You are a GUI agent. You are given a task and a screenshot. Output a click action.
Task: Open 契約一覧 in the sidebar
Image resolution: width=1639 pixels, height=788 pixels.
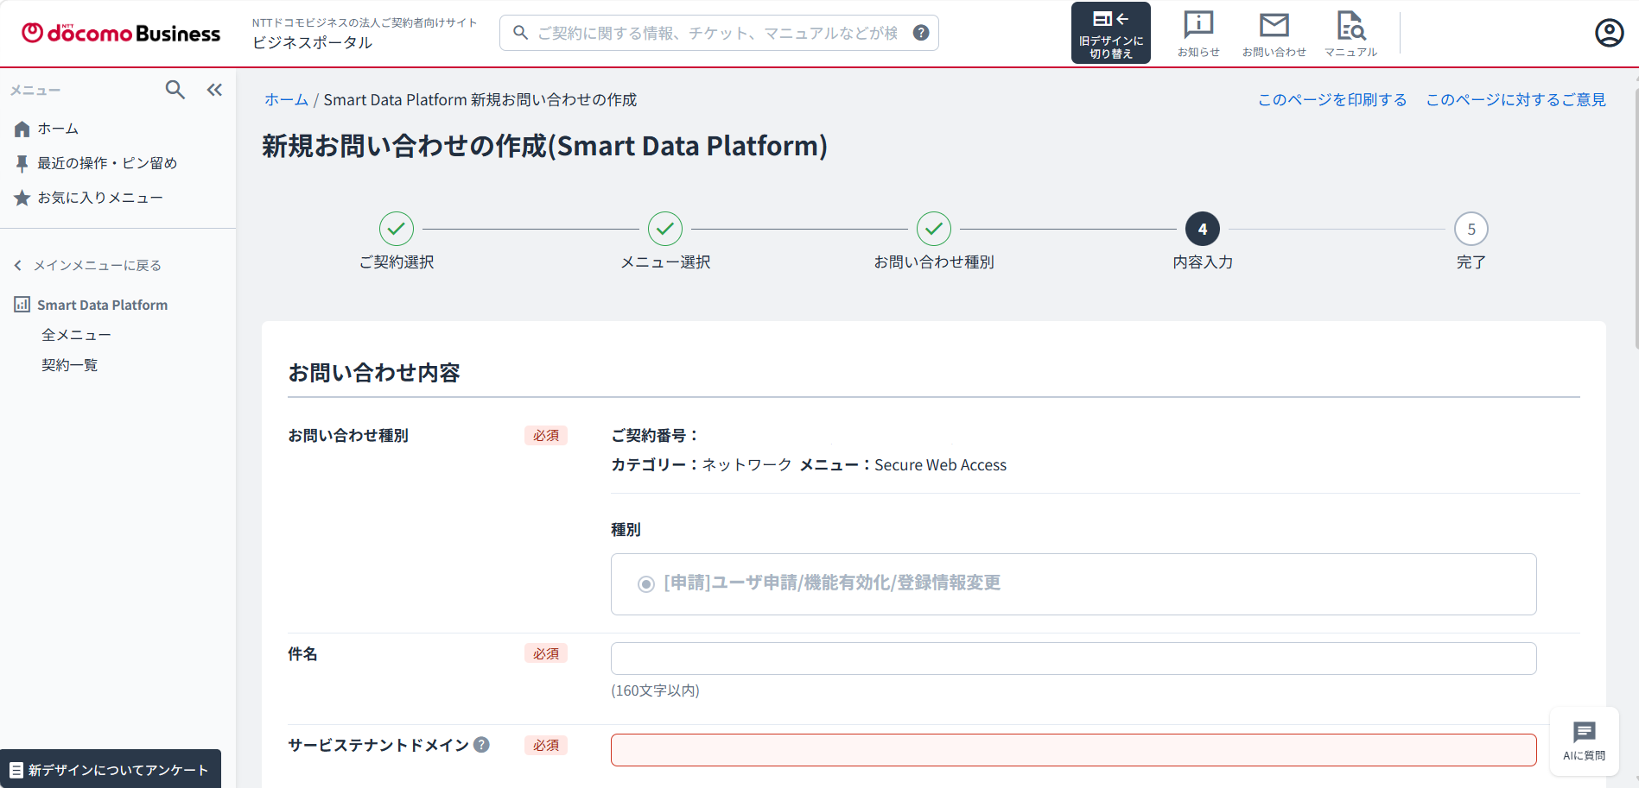69,365
